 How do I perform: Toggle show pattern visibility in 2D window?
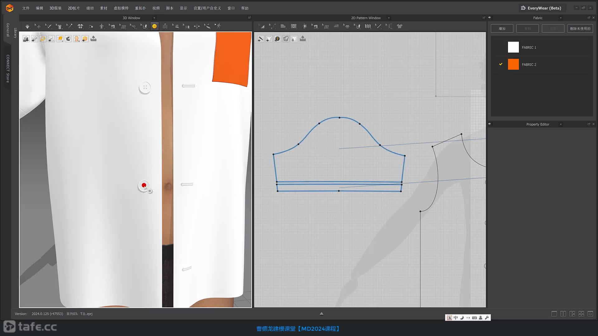(x=269, y=39)
